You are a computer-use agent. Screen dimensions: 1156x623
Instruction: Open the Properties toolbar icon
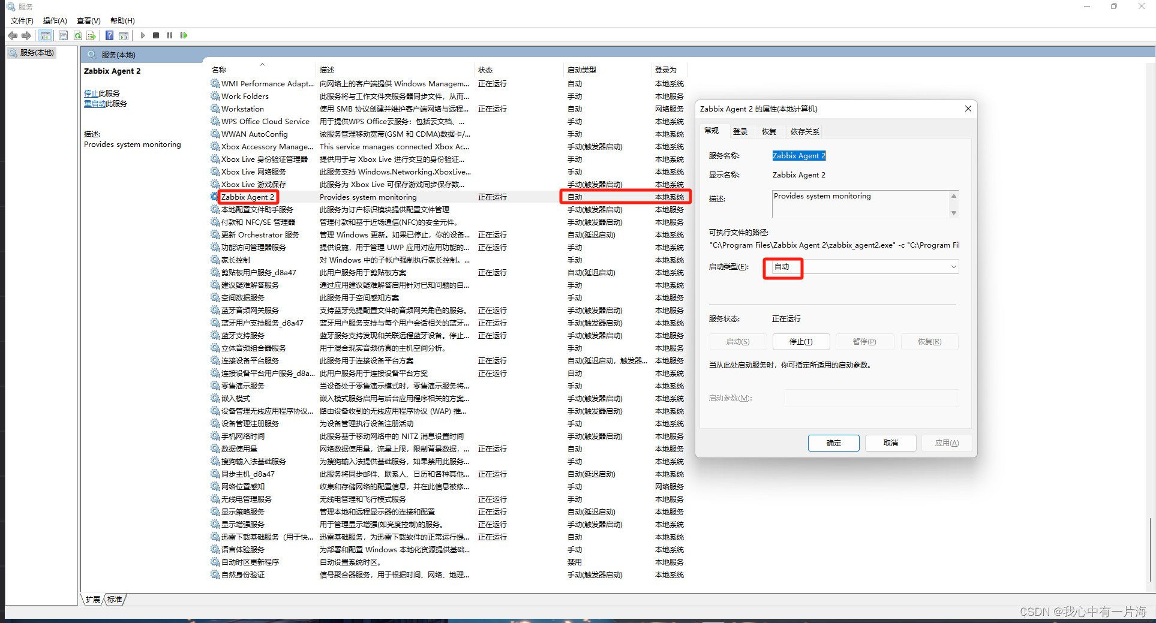(63, 35)
